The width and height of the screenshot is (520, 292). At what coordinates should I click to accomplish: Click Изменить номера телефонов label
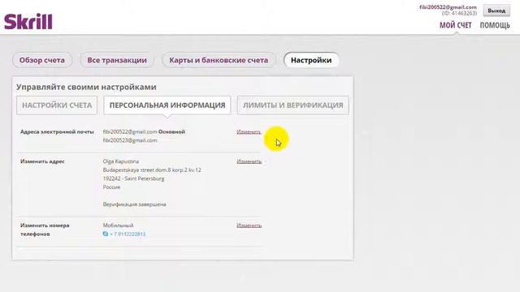45,230
